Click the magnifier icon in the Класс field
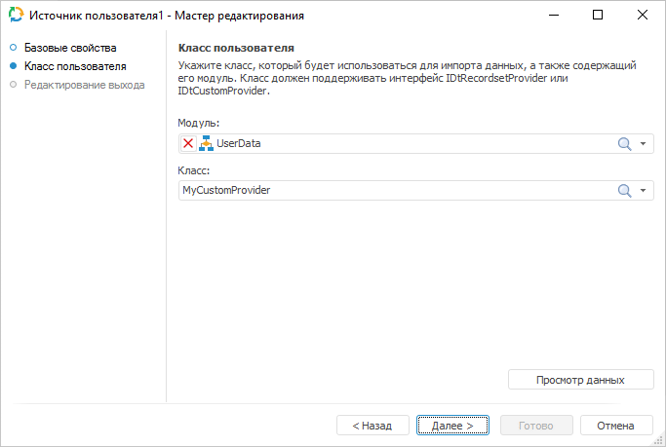Viewport: 666px width, 447px height. [625, 191]
